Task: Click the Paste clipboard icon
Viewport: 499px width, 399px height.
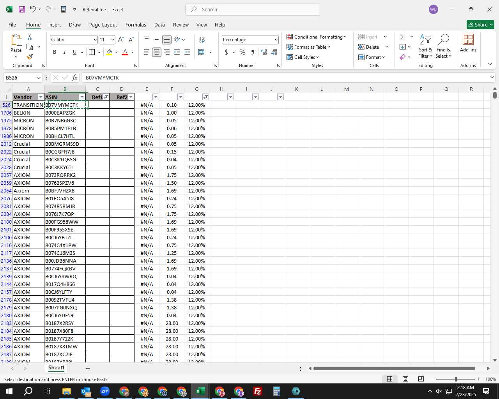Action: pos(16,40)
